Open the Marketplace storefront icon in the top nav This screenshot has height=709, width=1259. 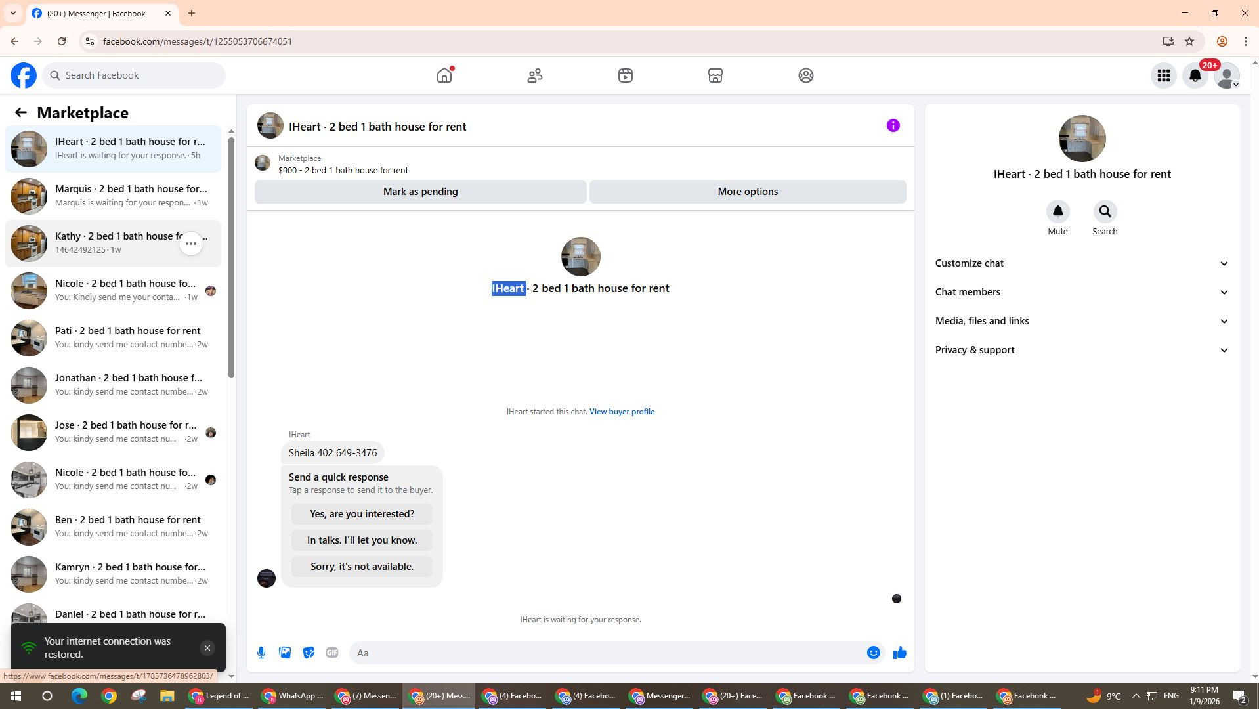(x=715, y=75)
